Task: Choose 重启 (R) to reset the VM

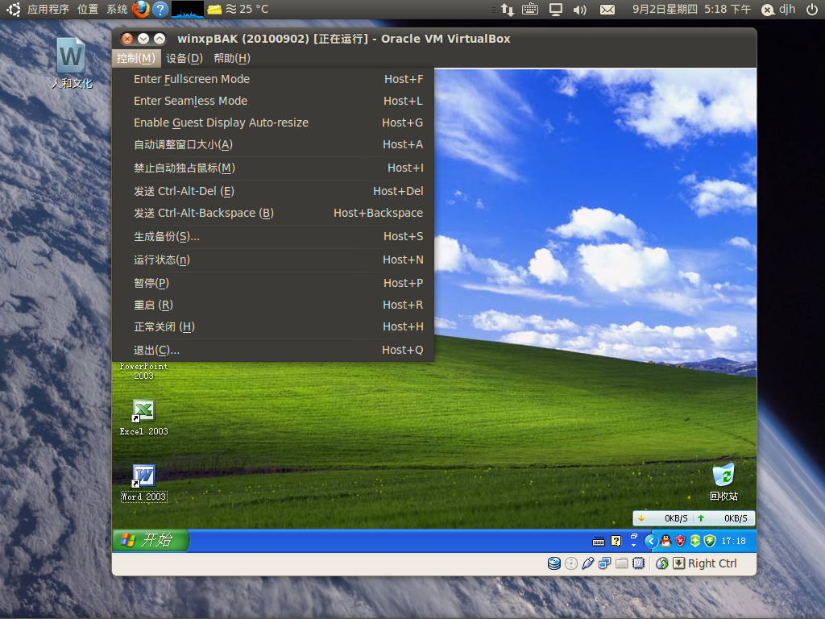Action: point(273,305)
